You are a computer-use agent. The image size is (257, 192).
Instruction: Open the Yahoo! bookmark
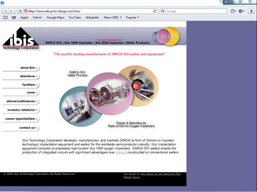tap(37, 18)
